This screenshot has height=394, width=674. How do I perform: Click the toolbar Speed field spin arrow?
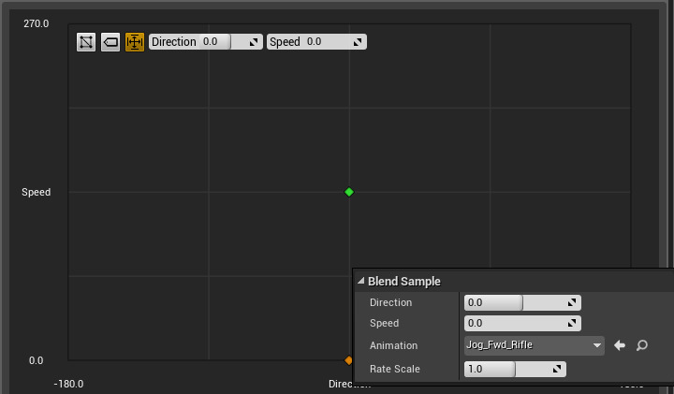[358, 42]
